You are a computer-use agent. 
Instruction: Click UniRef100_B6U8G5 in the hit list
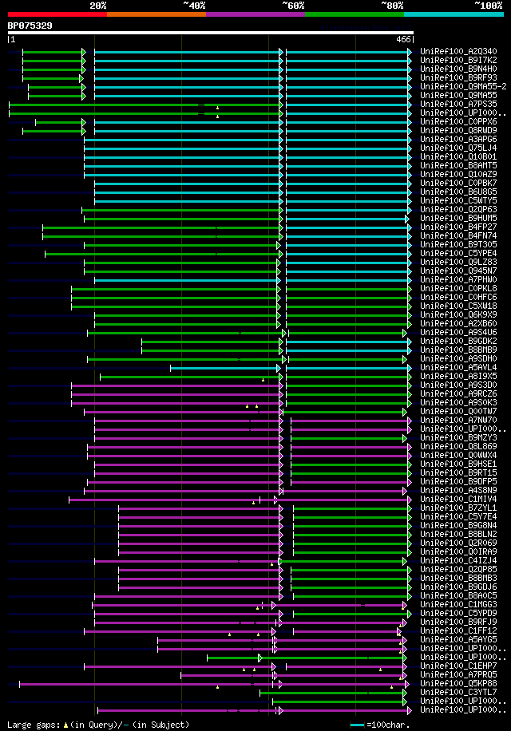click(458, 192)
